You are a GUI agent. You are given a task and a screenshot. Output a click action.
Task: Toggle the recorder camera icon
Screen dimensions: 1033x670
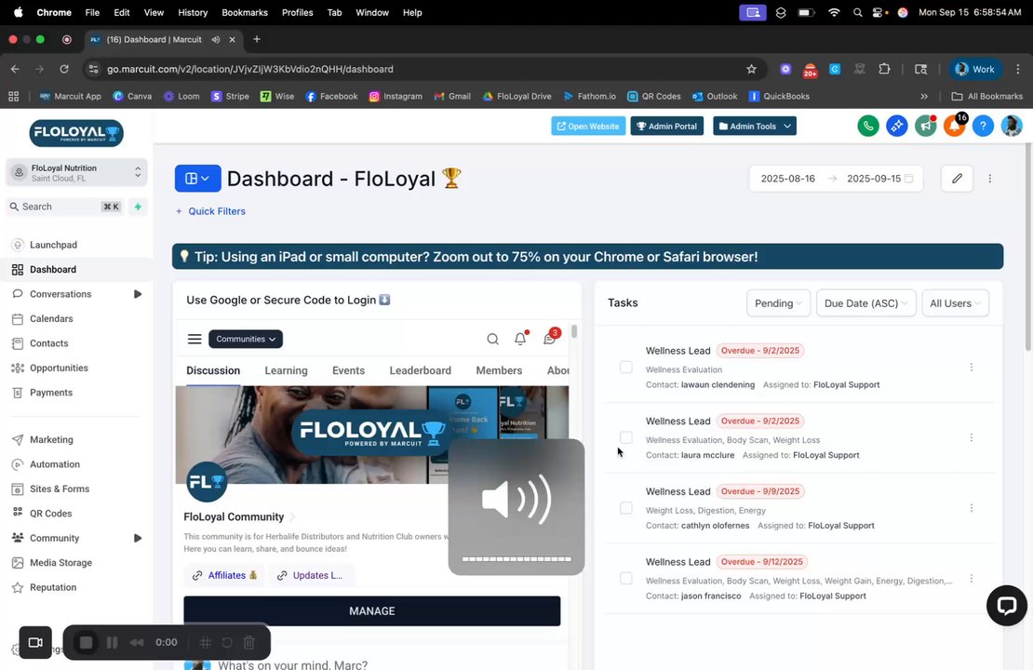[35, 642]
